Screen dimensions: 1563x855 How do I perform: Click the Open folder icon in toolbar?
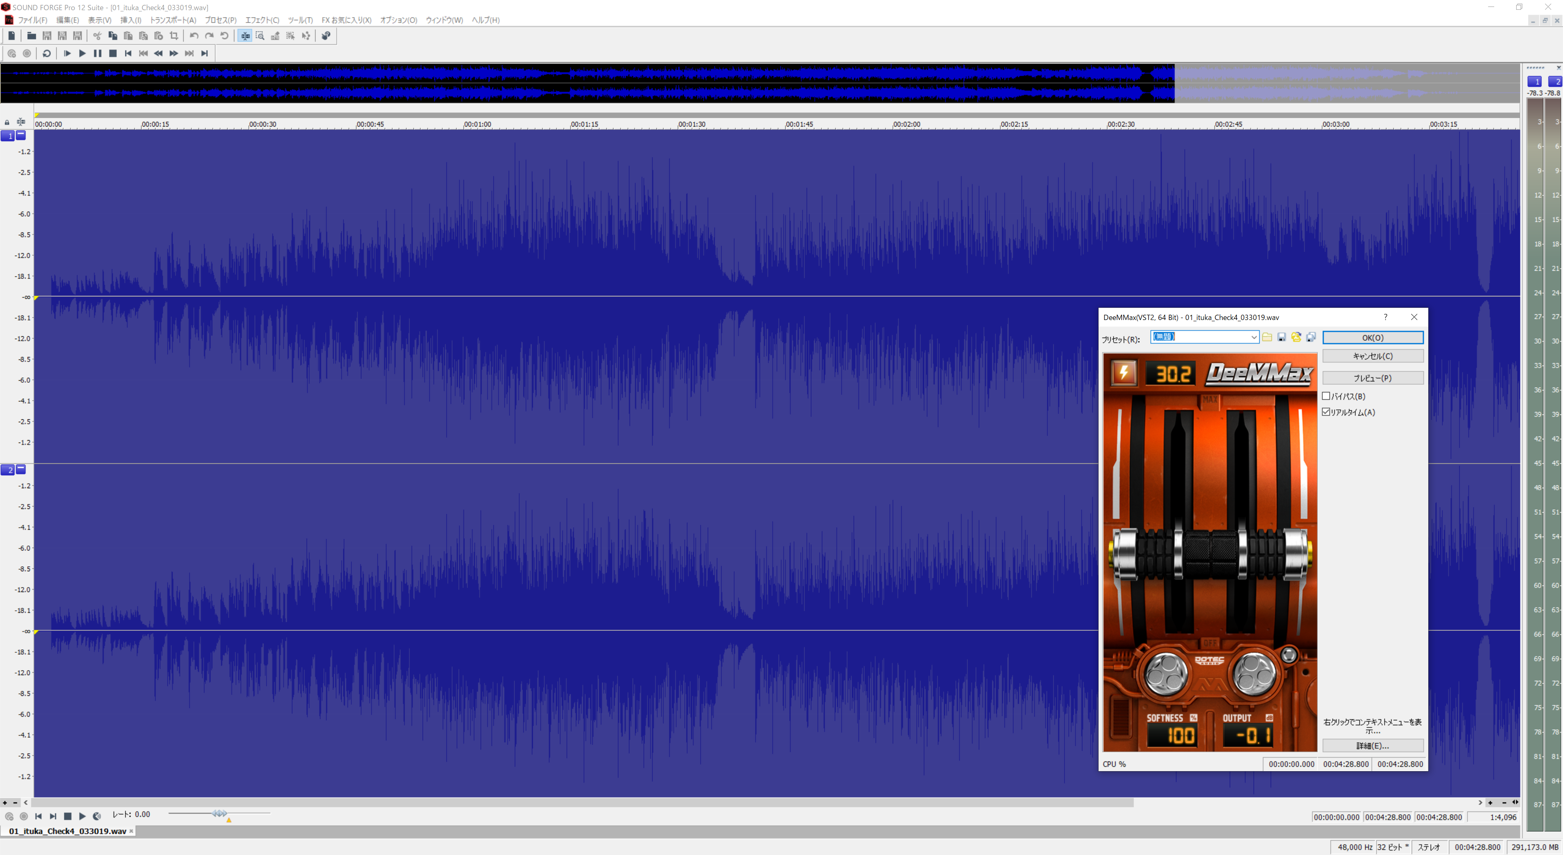pos(32,36)
